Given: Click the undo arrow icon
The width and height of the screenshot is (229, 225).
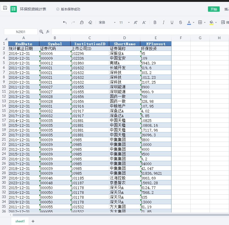Looking at the screenshot, I should click(65, 23).
